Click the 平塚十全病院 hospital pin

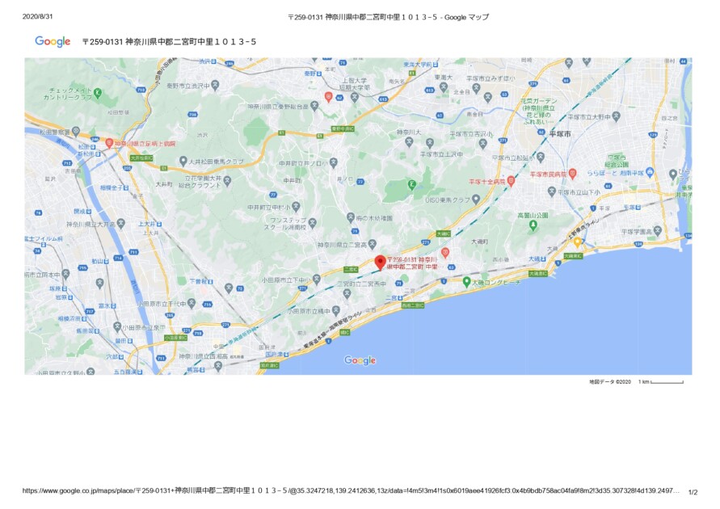(x=511, y=181)
